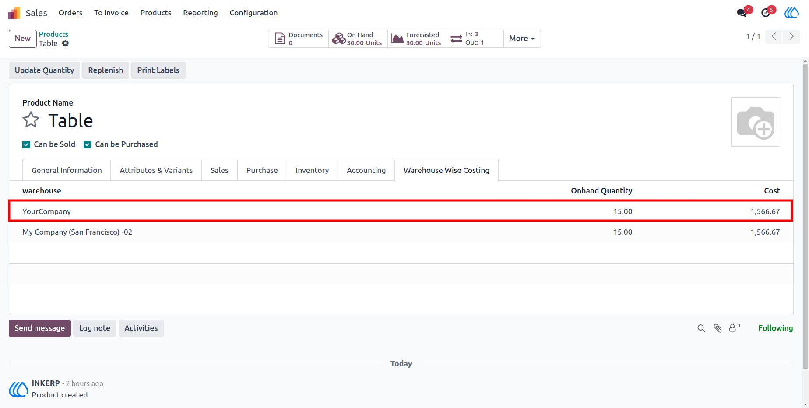Open the Products menu
The height and width of the screenshot is (408, 809).
(x=156, y=13)
